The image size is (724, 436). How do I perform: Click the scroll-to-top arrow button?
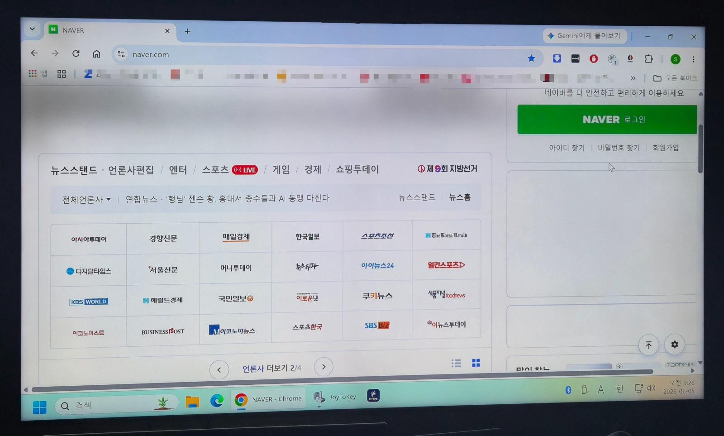pyautogui.click(x=648, y=345)
